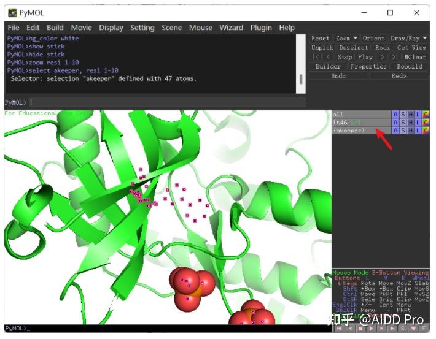The image size is (436, 339).
Task: Open Hide menu for 1t46 object
Action: pyautogui.click(x=411, y=123)
